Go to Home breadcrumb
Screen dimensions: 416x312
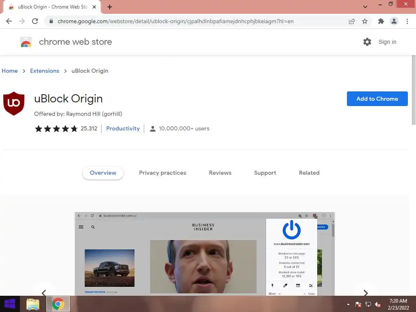point(10,71)
